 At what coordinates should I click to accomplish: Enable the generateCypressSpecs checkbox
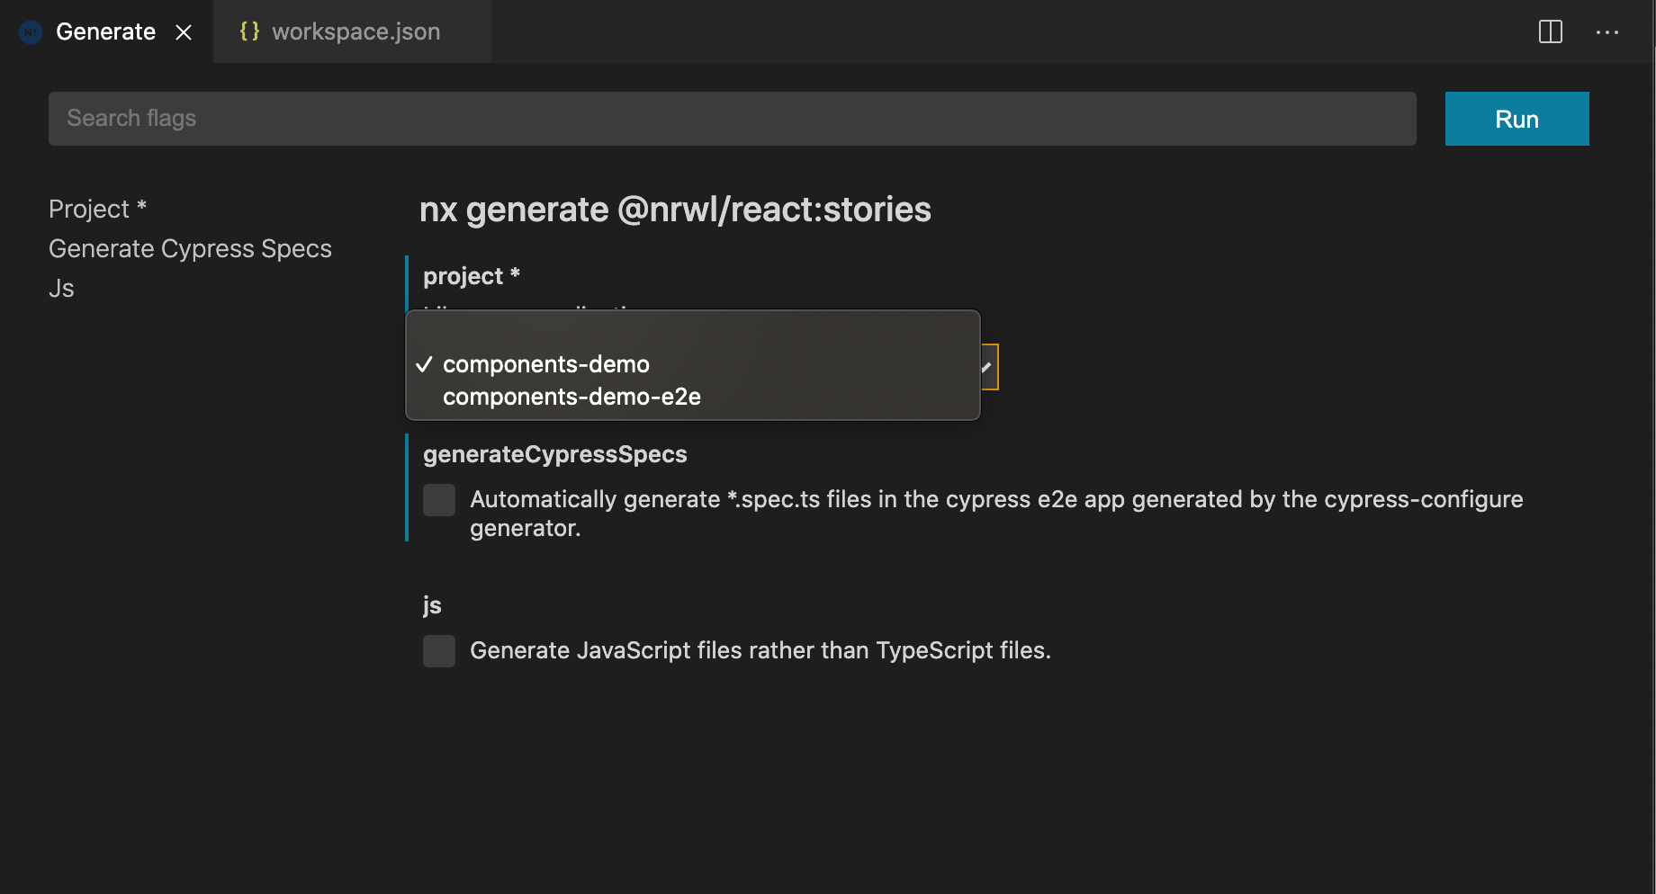tap(439, 500)
